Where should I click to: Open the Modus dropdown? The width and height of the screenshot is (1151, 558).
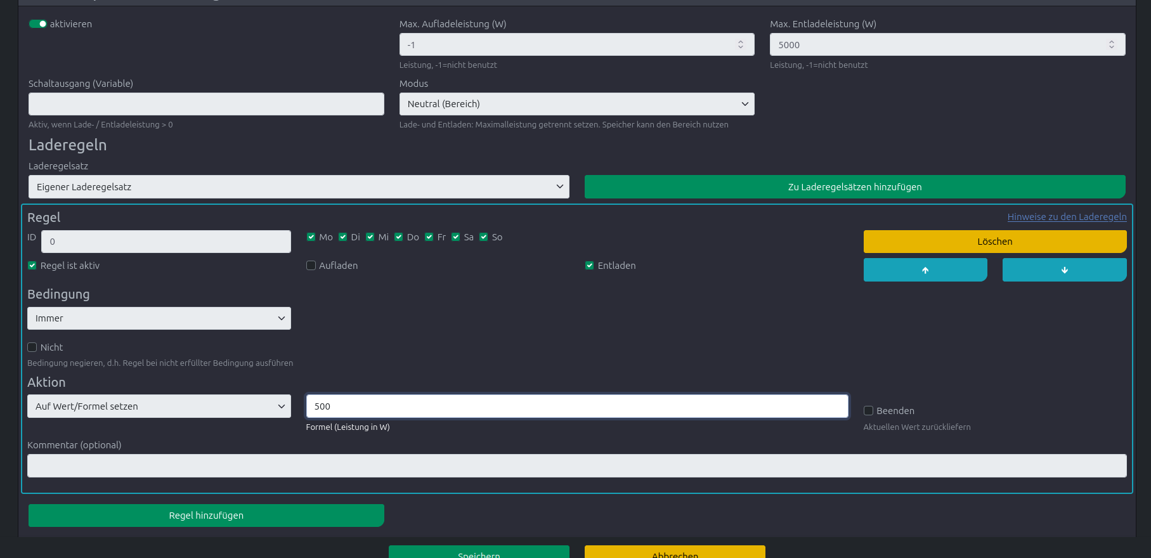click(x=576, y=104)
